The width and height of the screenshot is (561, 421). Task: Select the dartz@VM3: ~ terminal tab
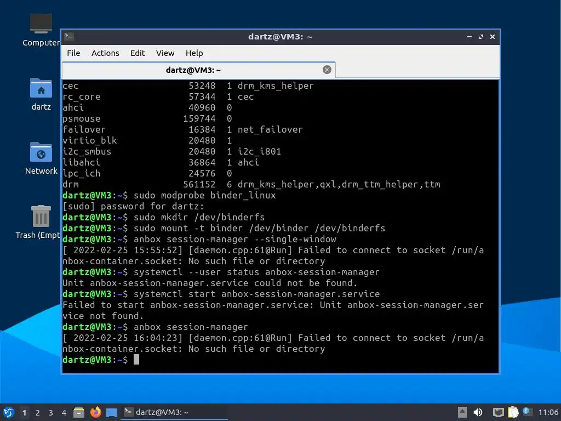[198, 70]
